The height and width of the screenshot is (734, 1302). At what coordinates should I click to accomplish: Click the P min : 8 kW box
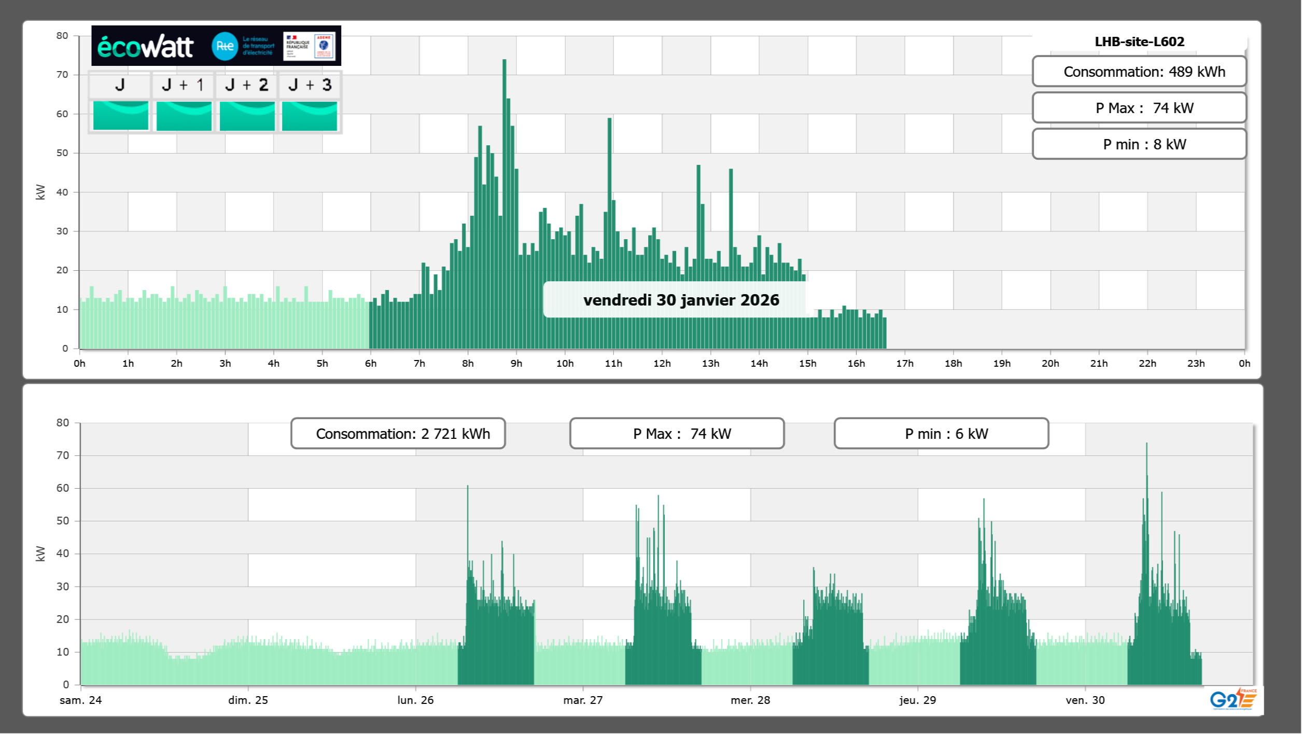coord(1139,144)
